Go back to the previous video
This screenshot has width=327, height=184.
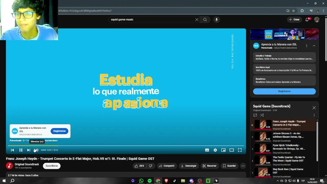click(x=12, y=150)
